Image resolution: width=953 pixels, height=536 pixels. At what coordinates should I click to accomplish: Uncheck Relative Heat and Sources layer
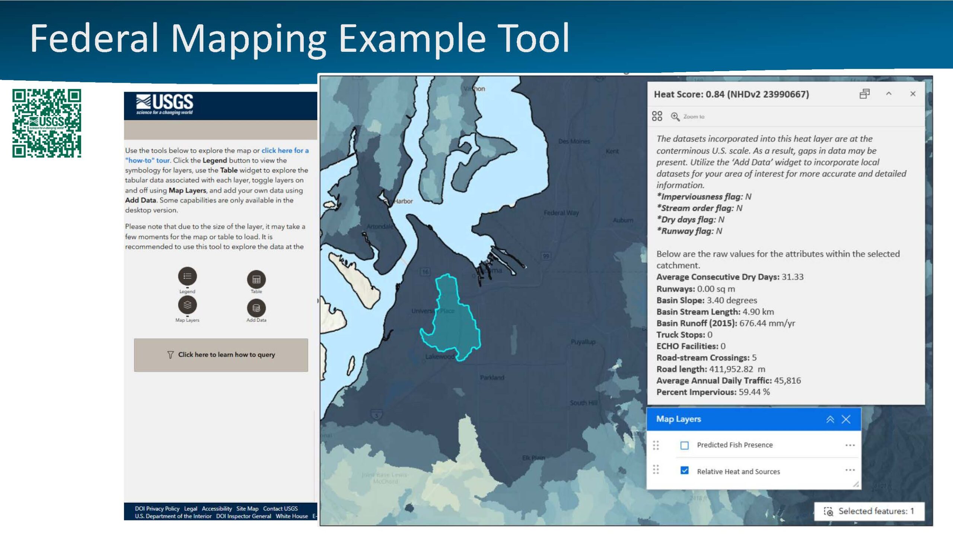coord(684,470)
